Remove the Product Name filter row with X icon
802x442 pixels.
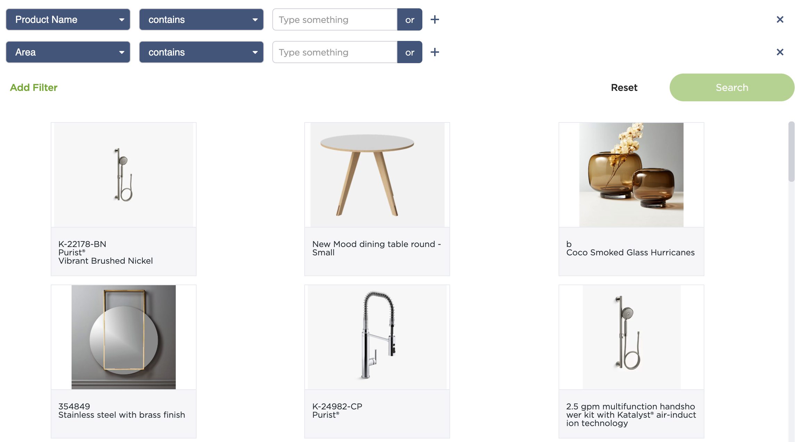coord(780,19)
